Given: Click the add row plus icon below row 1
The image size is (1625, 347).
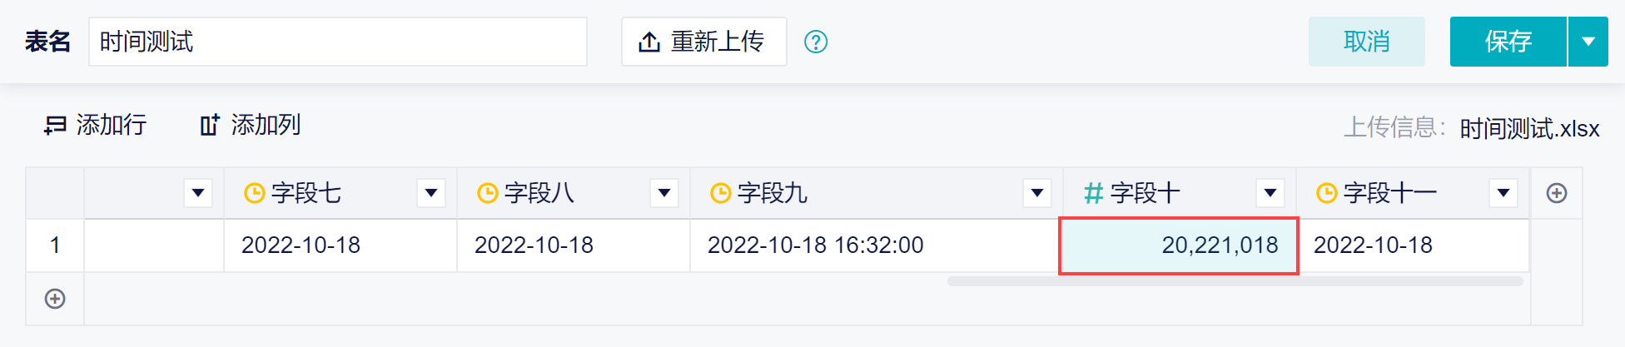Looking at the screenshot, I should point(55,299).
